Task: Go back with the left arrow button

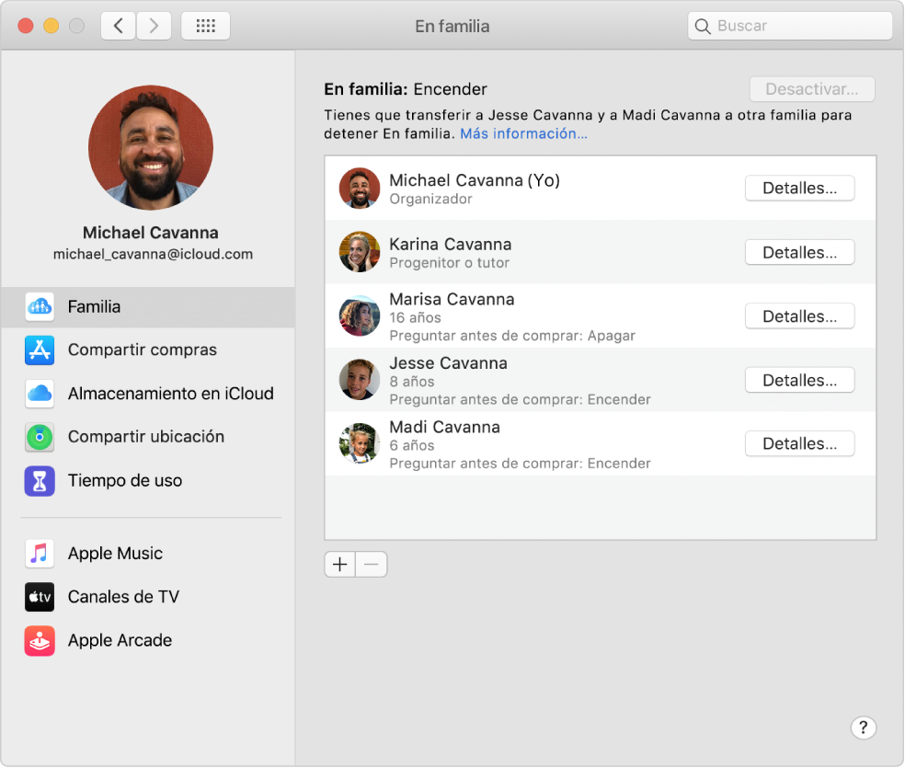Action: click(119, 26)
